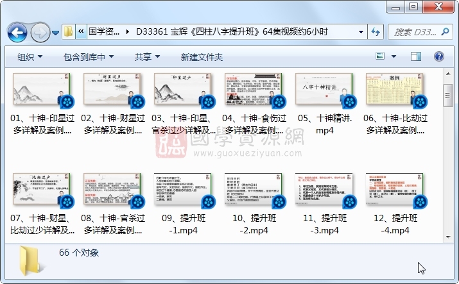Click the Forward navigation arrow
The width and height of the screenshot is (459, 284).
[40, 32]
